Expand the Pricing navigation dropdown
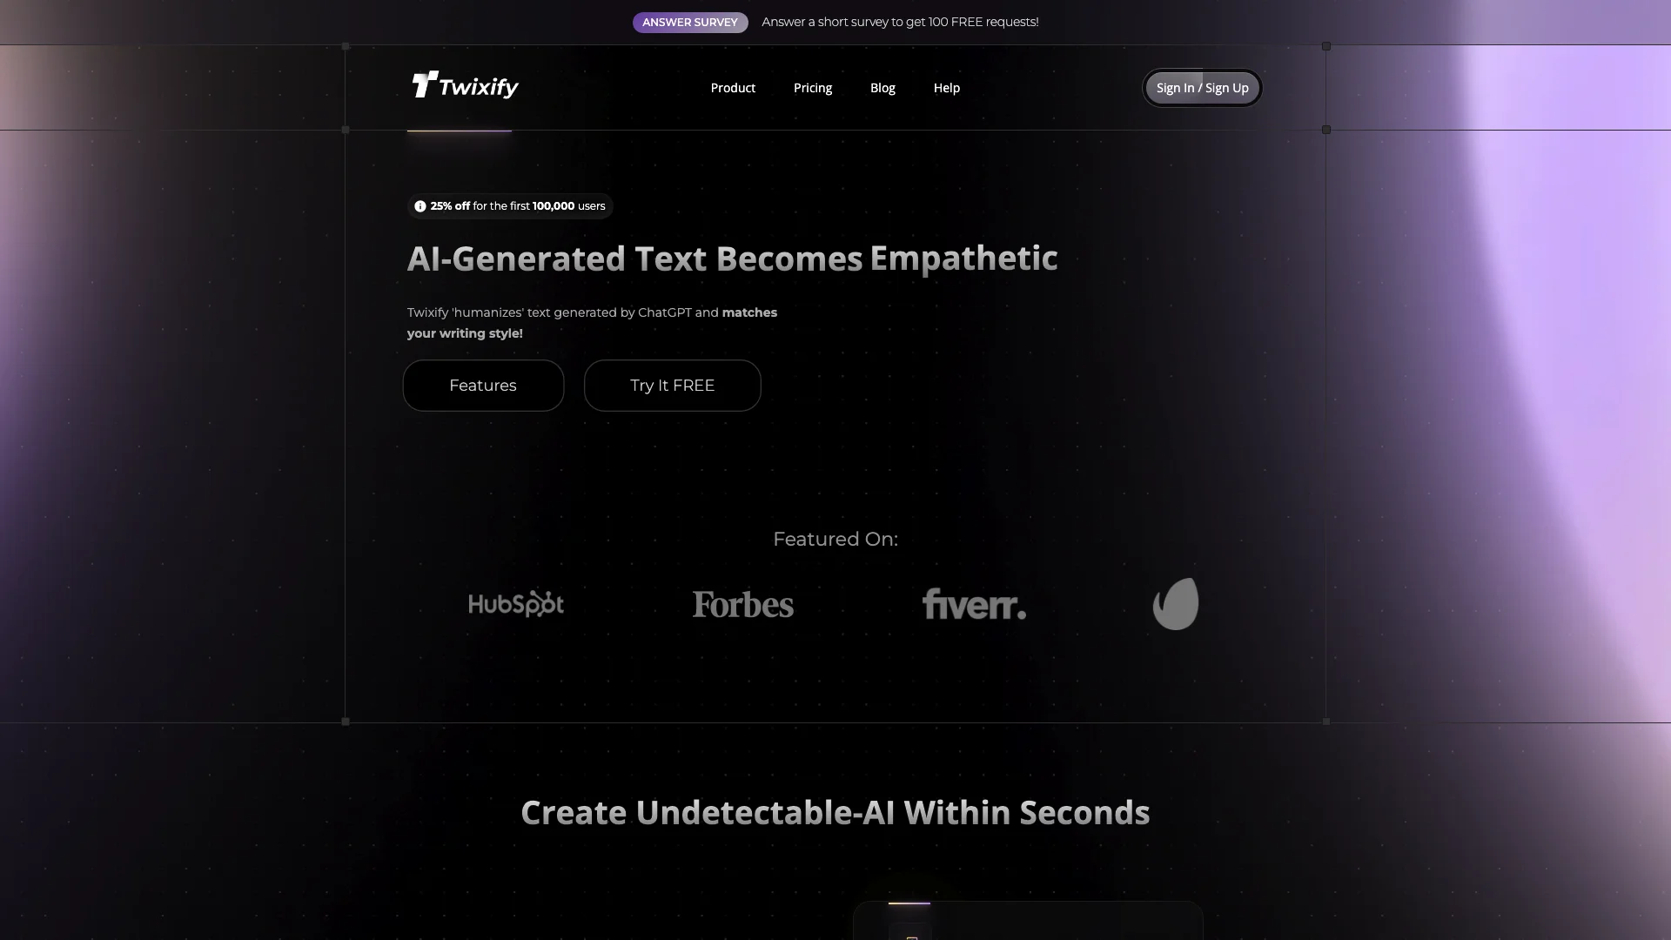The width and height of the screenshot is (1671, 940). tap(813, 87)
